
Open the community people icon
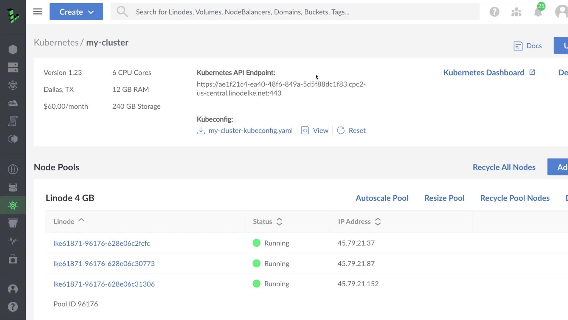[x=516, y=12]
